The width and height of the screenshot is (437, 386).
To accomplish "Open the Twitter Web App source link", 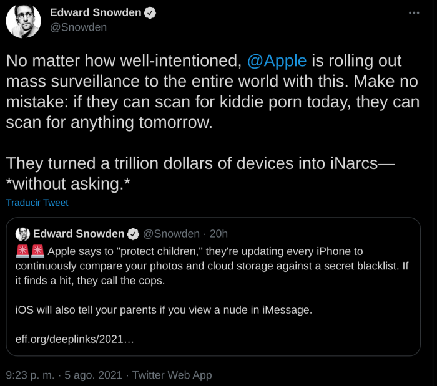I will [x=172, y=375].
